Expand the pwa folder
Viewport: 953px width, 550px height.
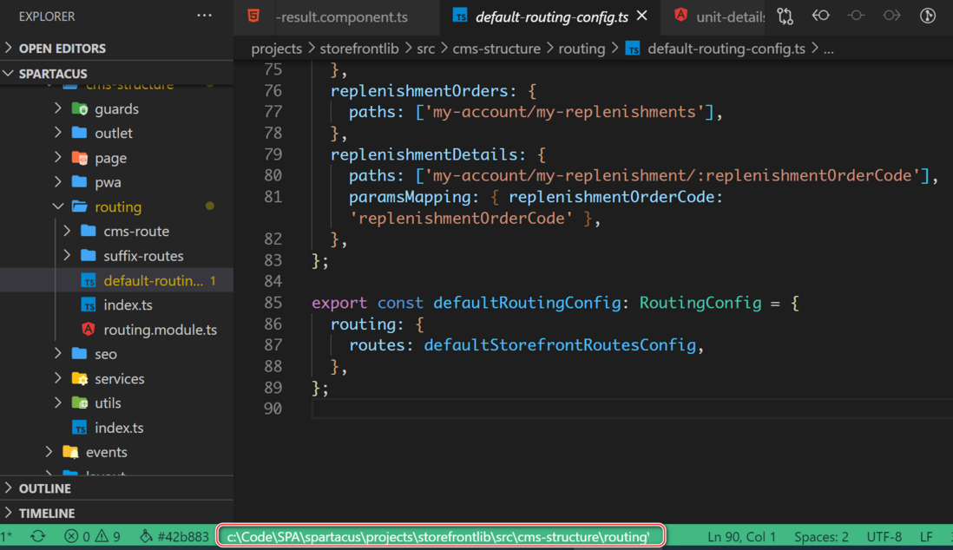coord(58,181)
